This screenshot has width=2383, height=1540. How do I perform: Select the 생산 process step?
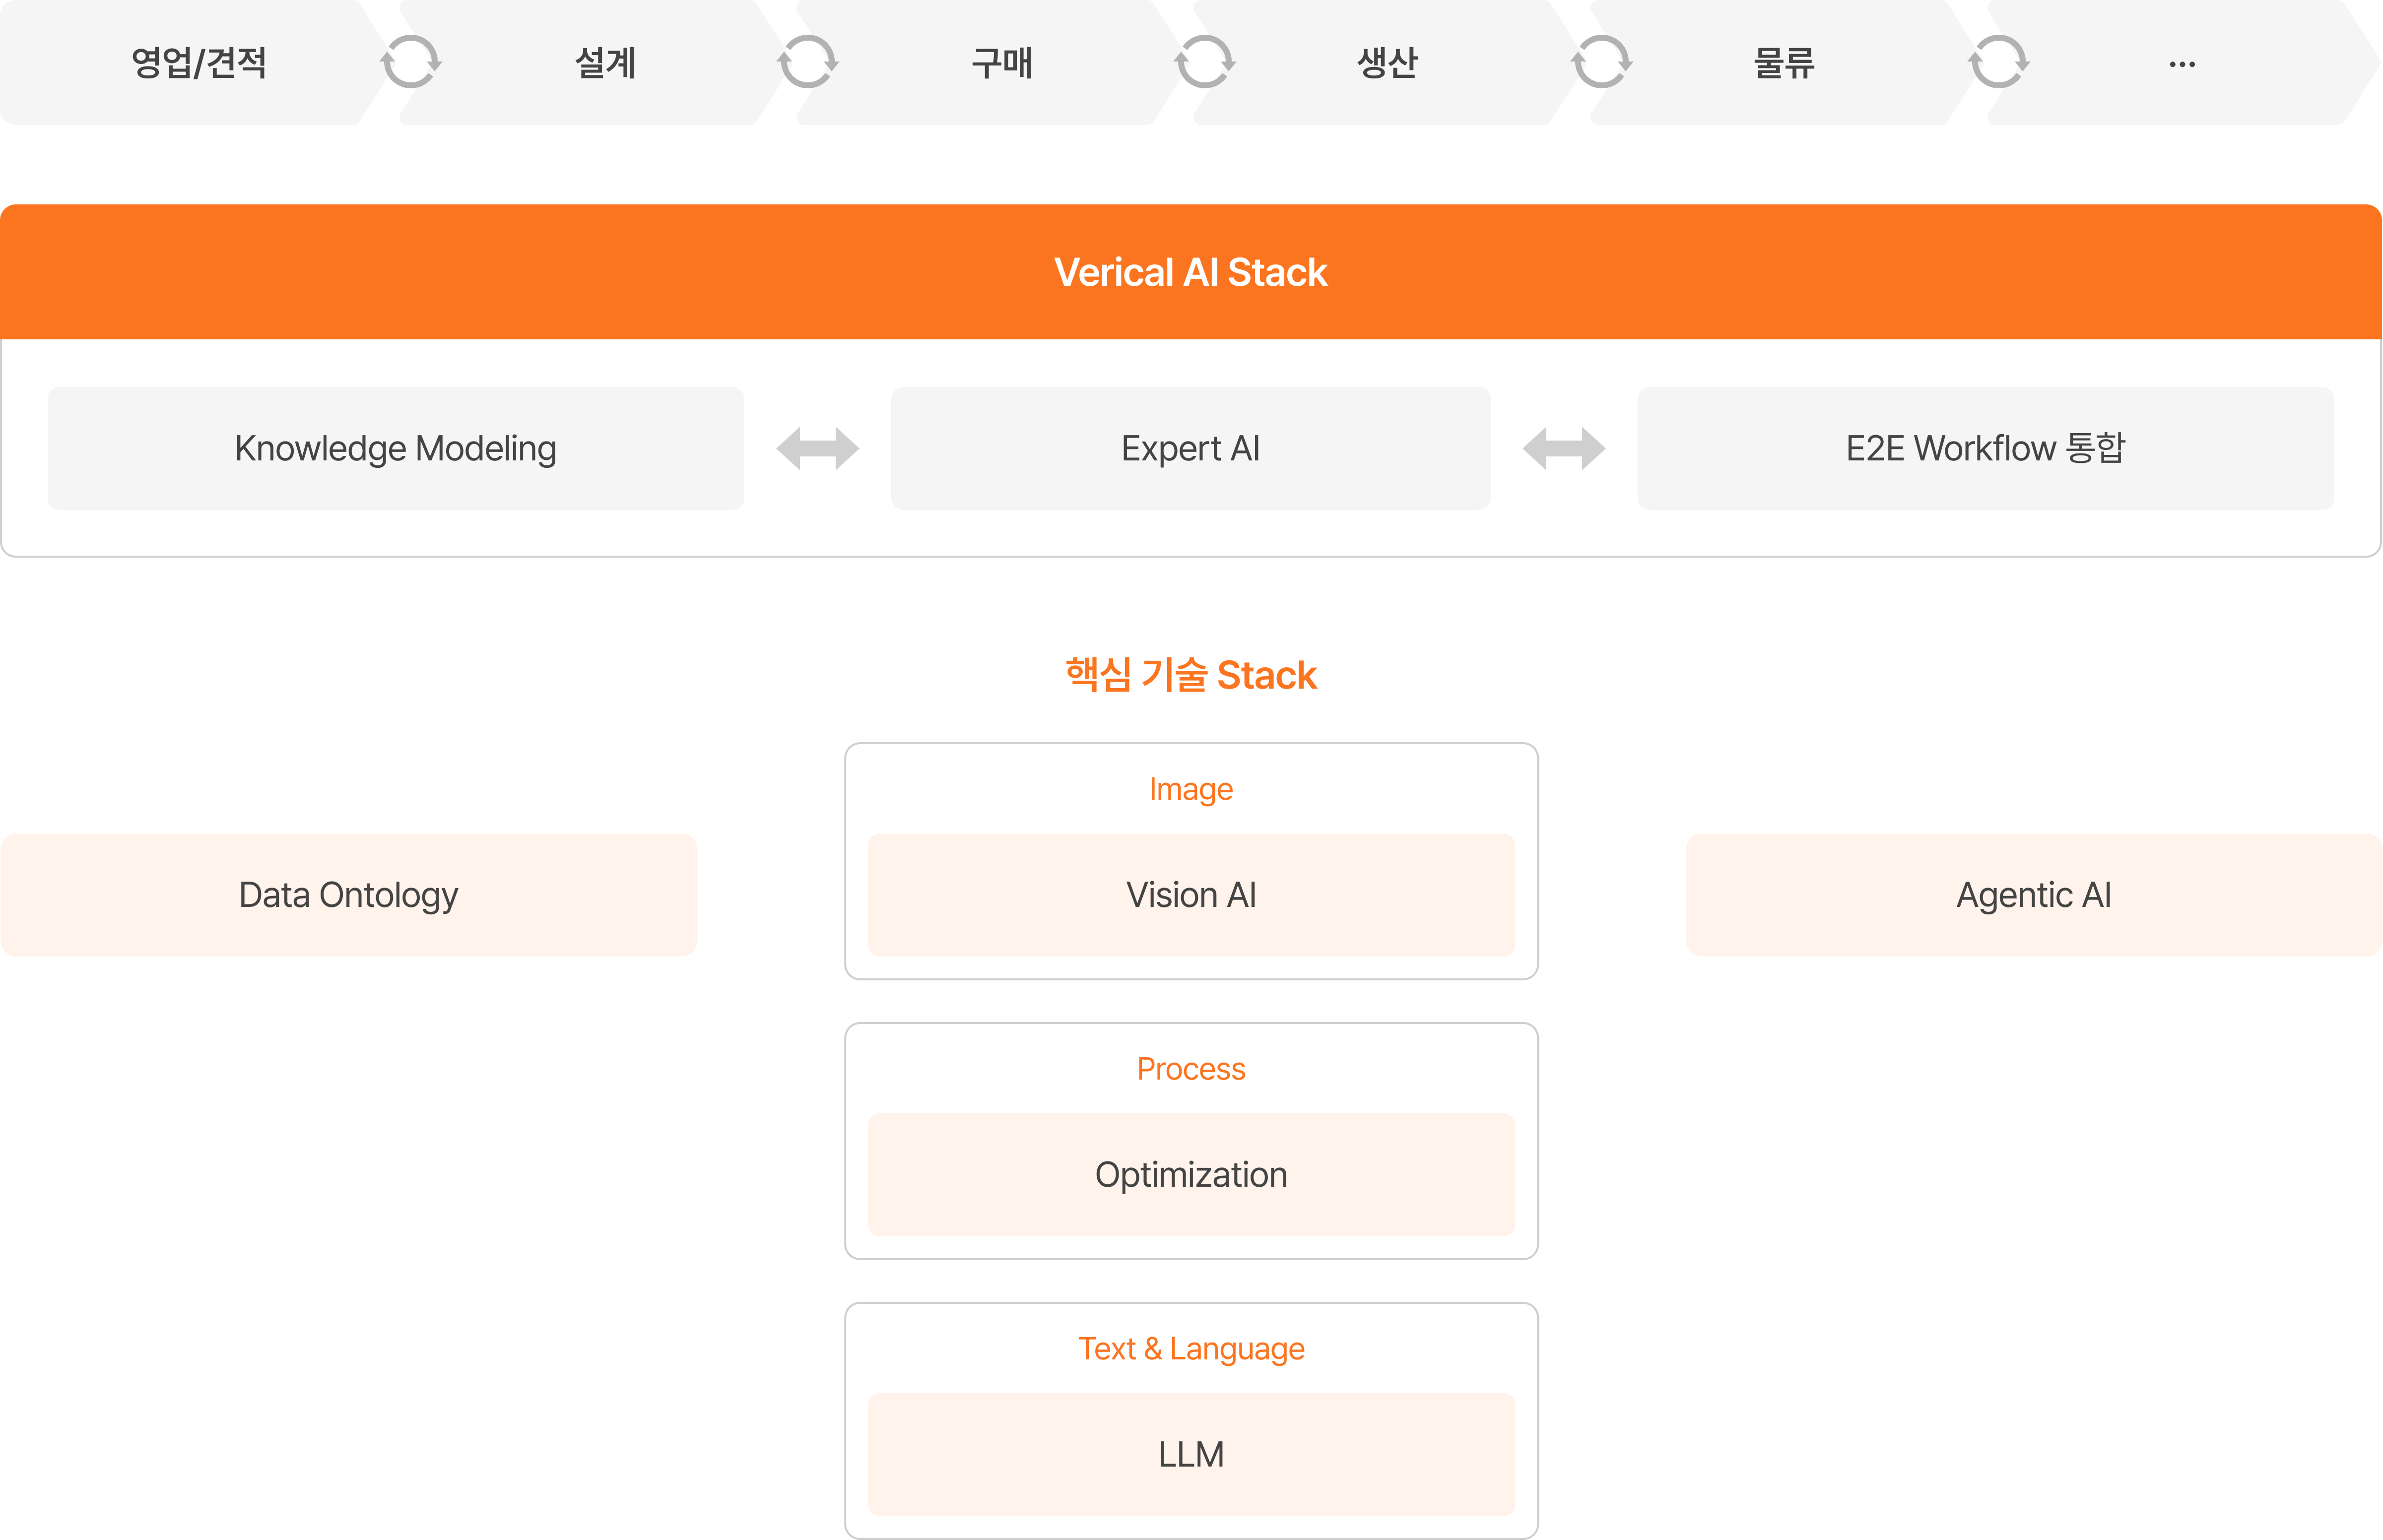coord(1387,63)
